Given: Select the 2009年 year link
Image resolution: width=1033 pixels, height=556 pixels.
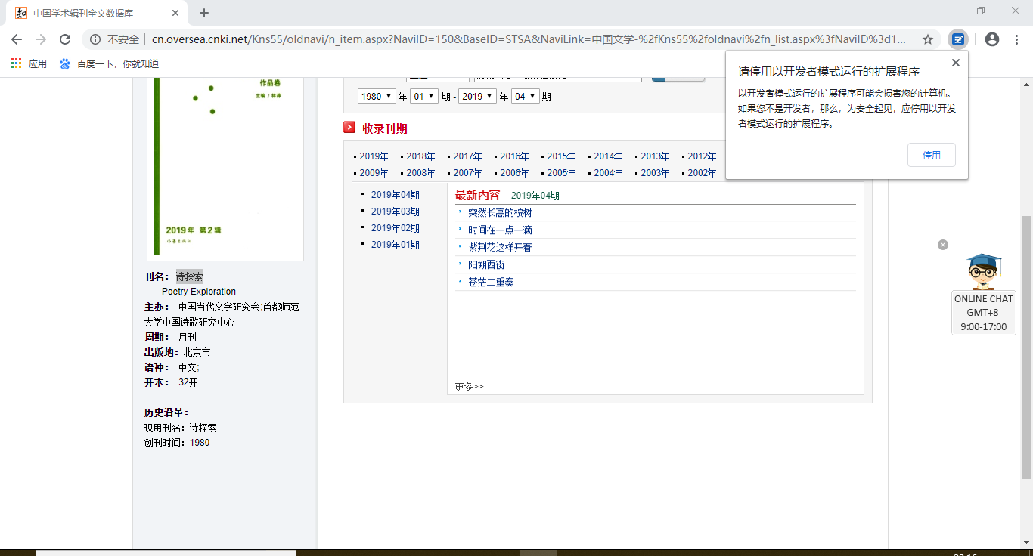Looking at the screenshot, I should [x=374, y=173].
